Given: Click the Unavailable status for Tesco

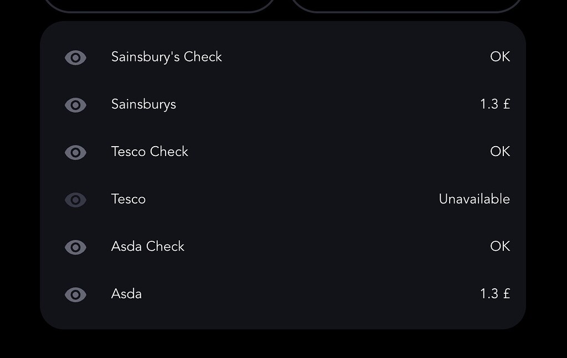Looking at the screenshot, I should [x=474, y=199].
